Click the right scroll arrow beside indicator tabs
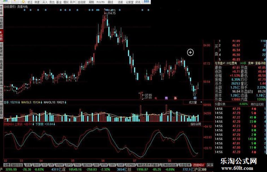 pyautogui.click(x=212, y=165)
